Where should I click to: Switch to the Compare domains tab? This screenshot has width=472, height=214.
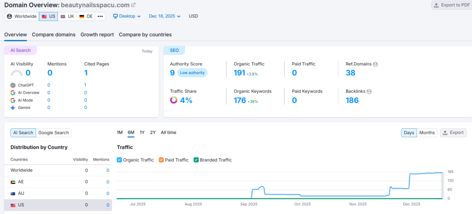click(53, 35)
